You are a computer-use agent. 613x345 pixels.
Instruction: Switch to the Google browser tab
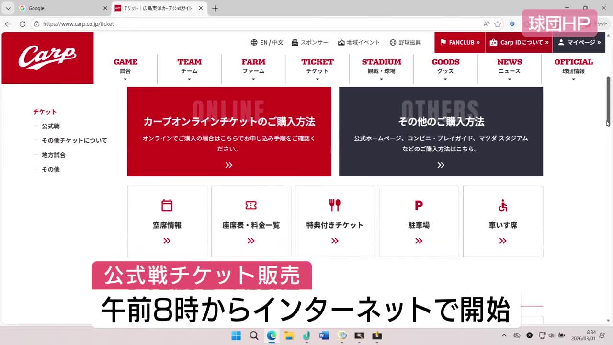pos(57,8)
